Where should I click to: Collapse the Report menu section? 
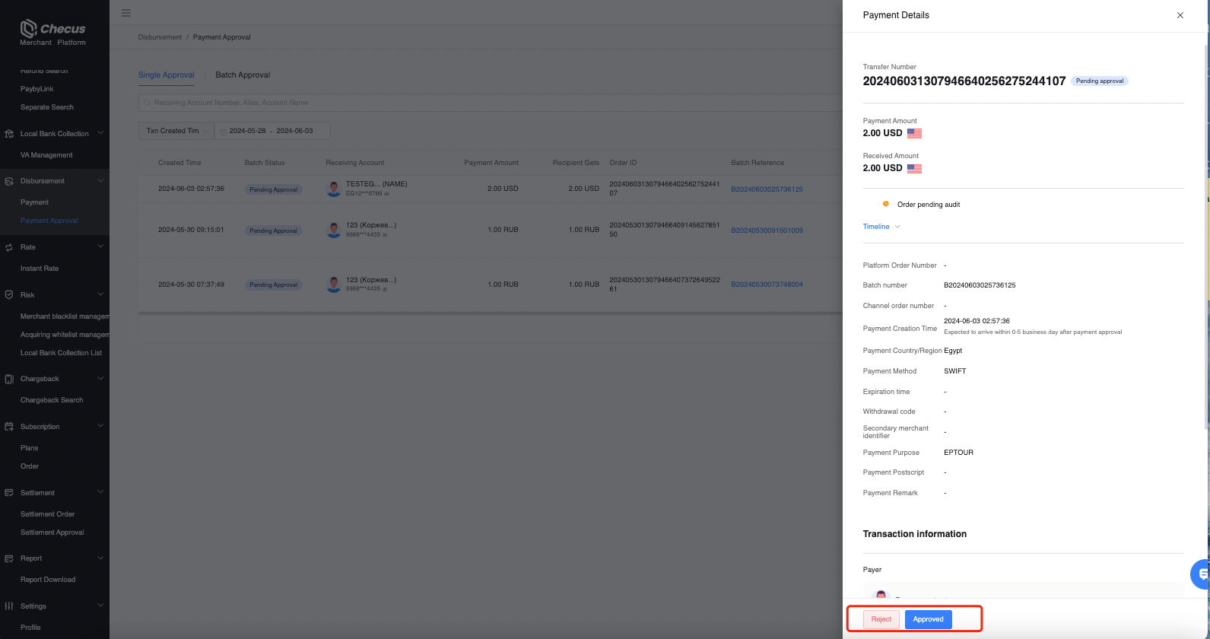[100, 558]
